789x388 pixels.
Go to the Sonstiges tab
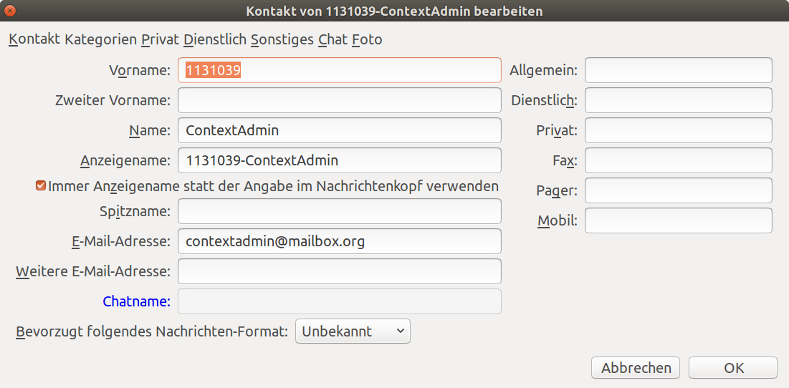pos(282,40)
